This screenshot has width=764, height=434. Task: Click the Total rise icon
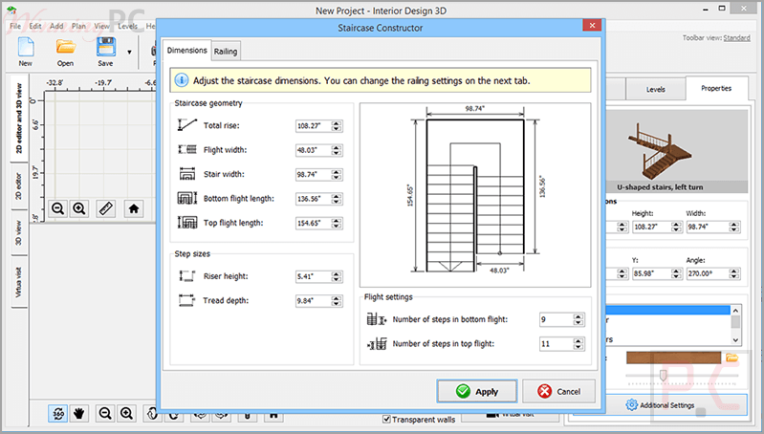click(x=187, y=125)
